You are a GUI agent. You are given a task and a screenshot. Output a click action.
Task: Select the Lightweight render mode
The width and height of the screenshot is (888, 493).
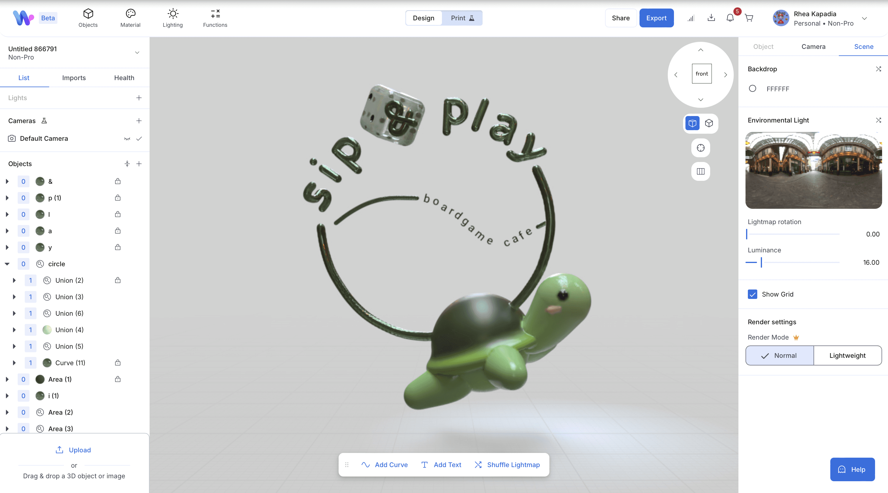coord(847,355)
